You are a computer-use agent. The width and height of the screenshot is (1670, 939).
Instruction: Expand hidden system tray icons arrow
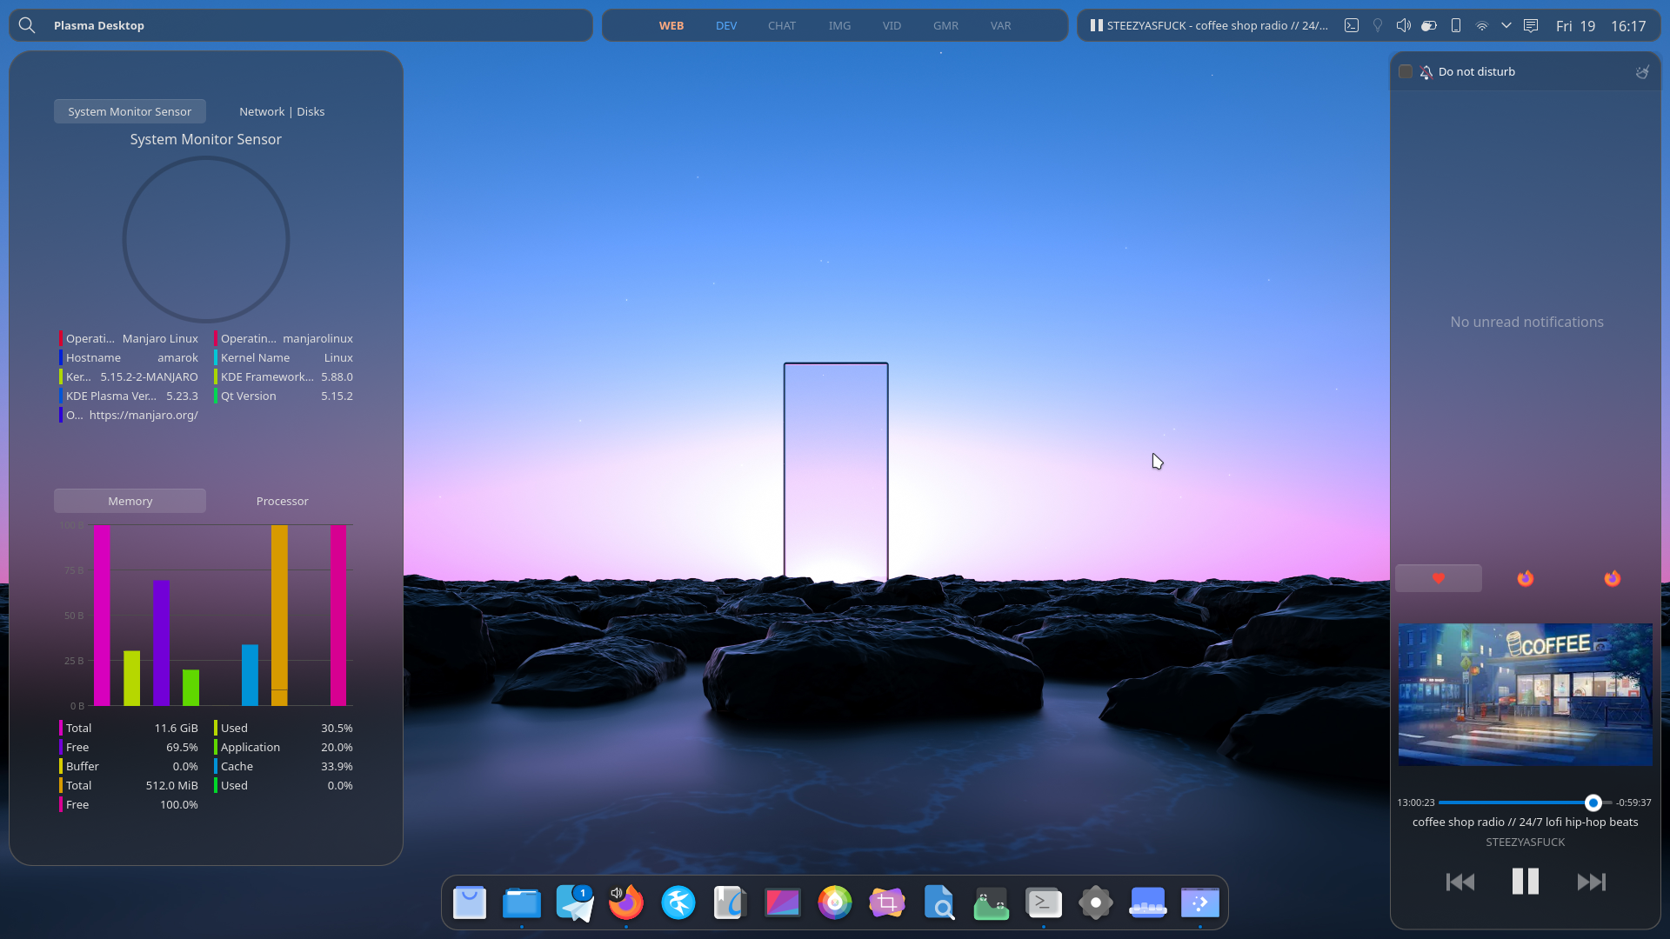tap(1506, 25)
